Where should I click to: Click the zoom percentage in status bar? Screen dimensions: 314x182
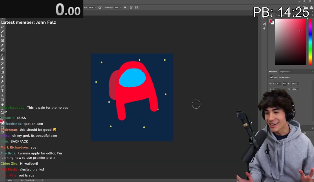point(10,180)
